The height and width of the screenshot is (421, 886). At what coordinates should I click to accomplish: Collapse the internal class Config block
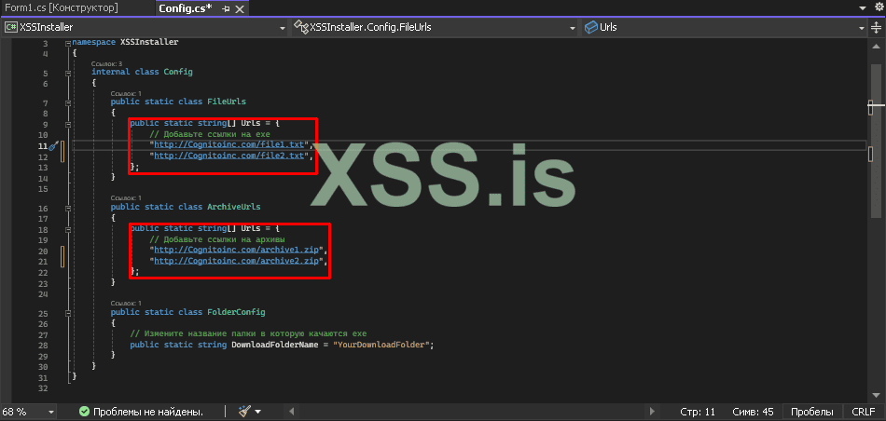(x=68, y=73)
